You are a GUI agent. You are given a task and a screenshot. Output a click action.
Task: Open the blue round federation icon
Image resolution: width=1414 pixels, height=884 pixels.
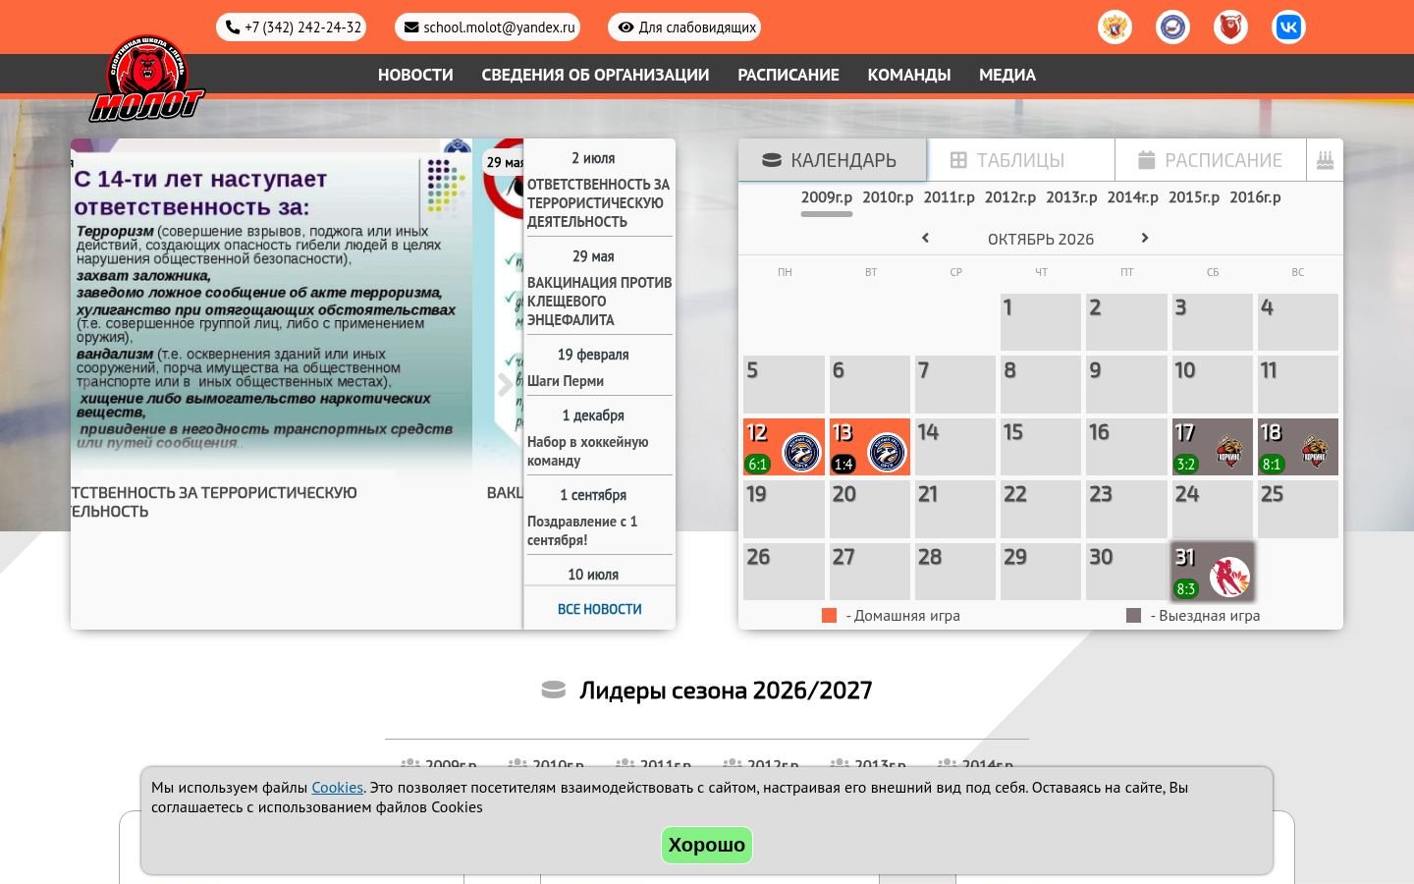pyautogui.click(x=1172, y=28)
